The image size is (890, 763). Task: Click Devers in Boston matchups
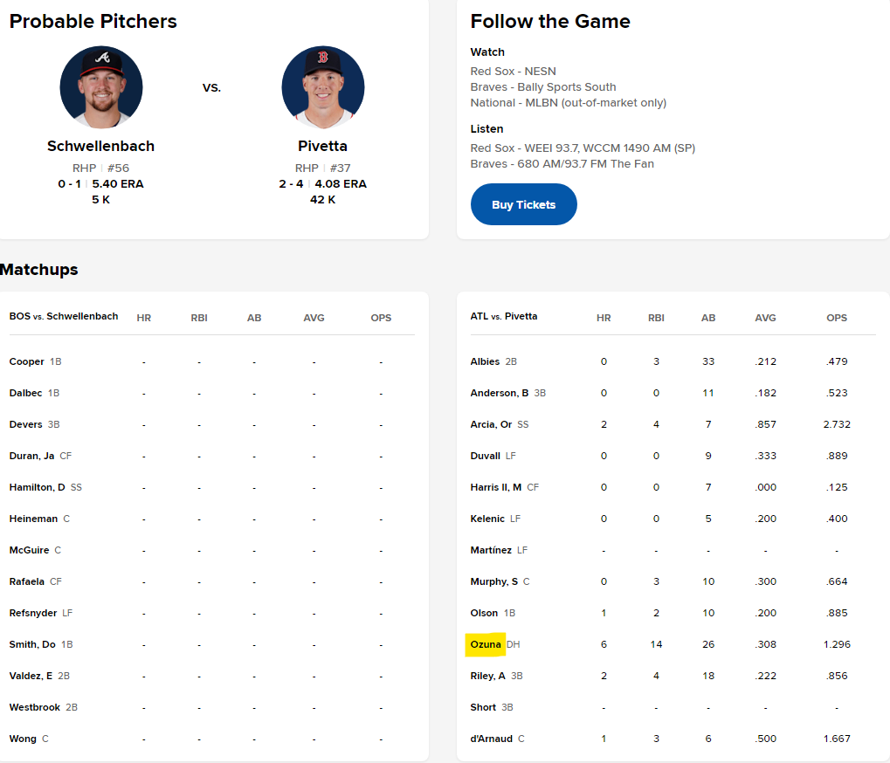coord(25,424)
